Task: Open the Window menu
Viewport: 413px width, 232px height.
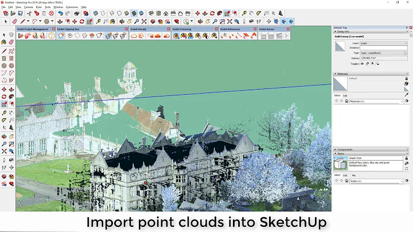Action: pos(58,7)
